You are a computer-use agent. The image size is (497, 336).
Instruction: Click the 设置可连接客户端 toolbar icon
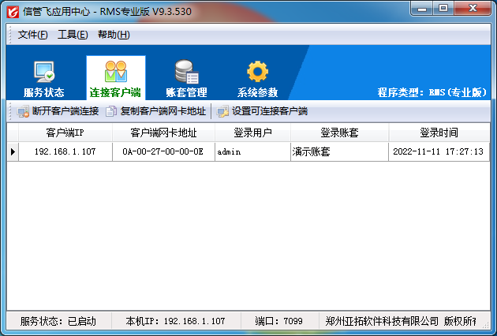tap(223, 111)
